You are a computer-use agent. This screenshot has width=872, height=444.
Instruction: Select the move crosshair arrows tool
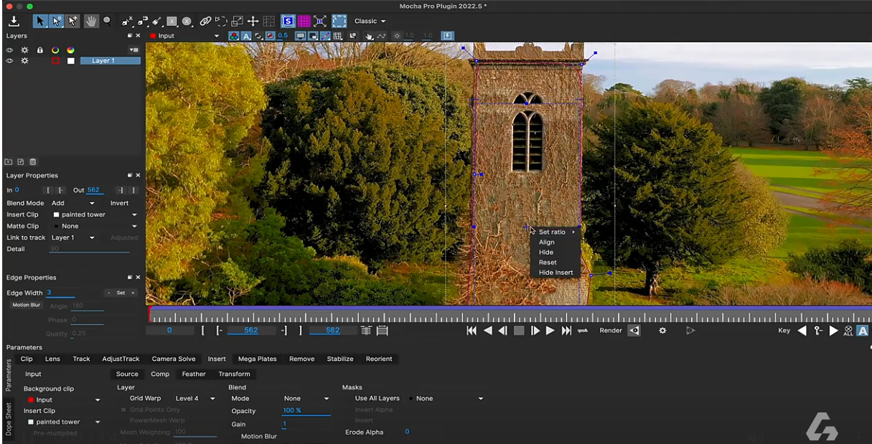coord(253,21)
